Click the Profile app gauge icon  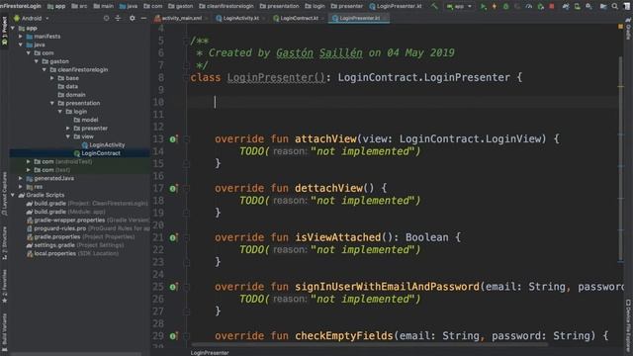pyautogui.click(x=529, y=6)
